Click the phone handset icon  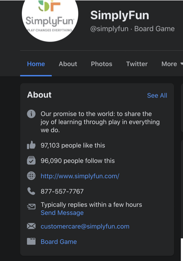(x=31, y=191)
